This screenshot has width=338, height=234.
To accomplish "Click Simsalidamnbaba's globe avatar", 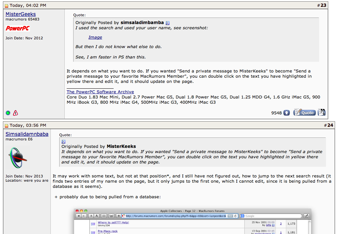I will click(x=18, y=158).
